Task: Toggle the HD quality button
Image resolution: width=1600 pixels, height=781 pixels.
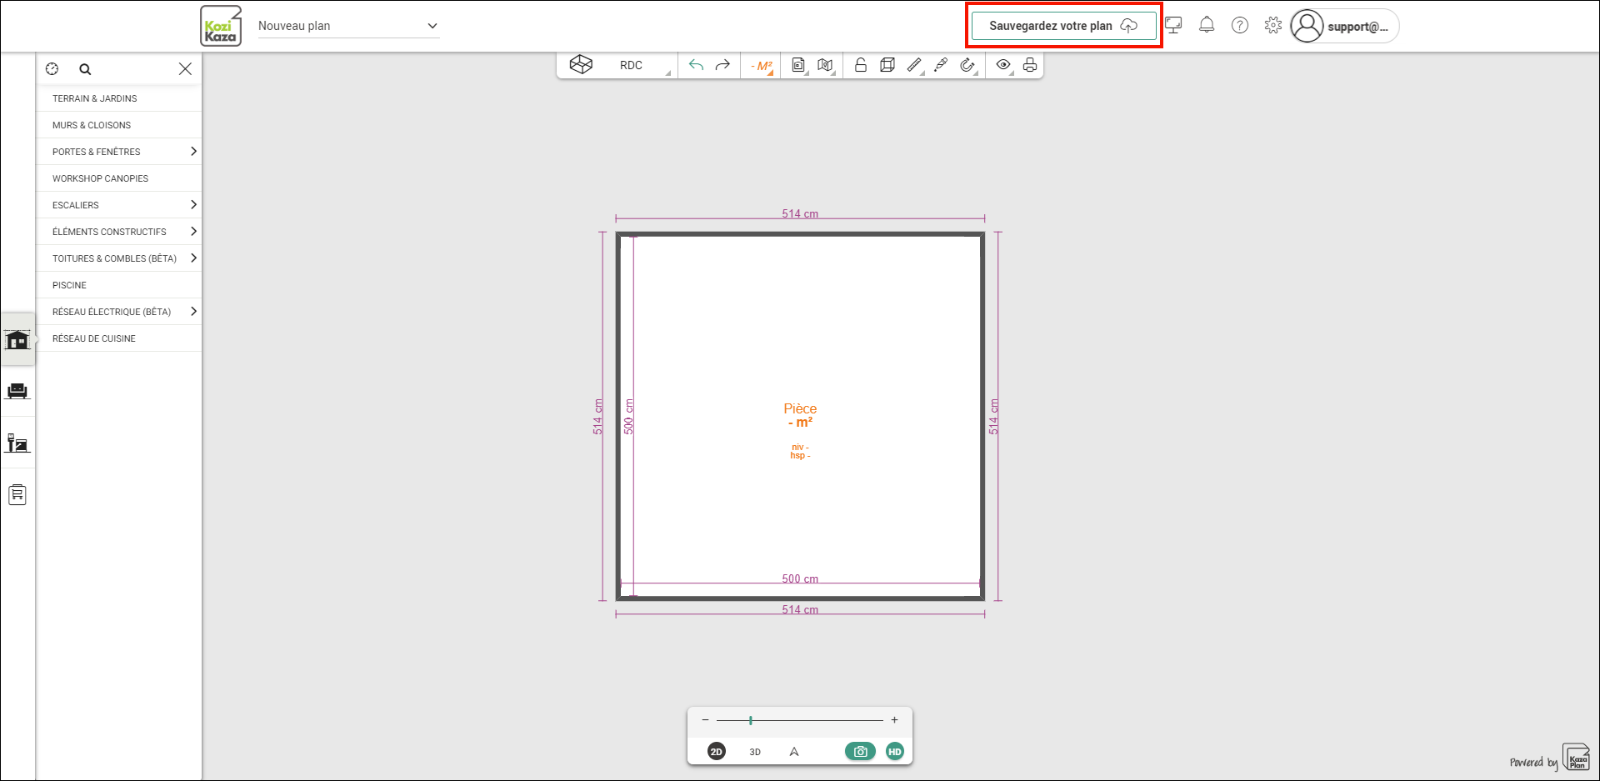Action: coord(895,751)
